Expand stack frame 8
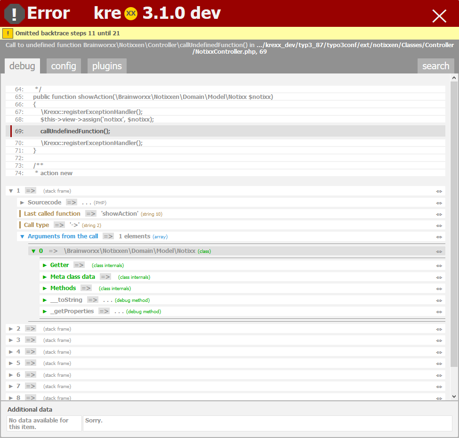The height and width of the screenshot is (438, 459). pos(11,398)
